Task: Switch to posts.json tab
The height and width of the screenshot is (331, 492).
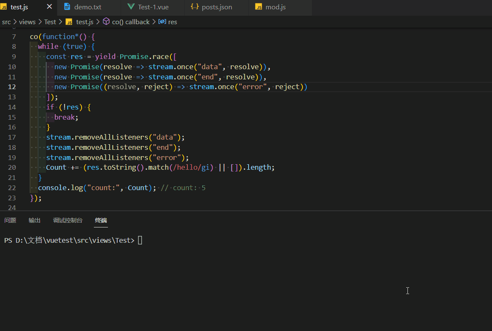Action: (217, 7)
